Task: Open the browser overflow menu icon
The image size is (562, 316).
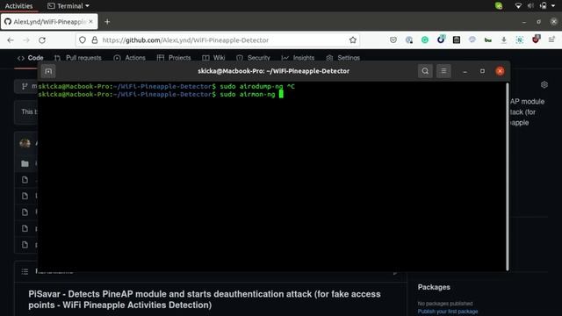Action: click(551, 39)
